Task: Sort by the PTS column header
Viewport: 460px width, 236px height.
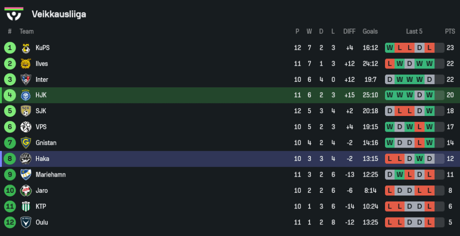Action: point(450,32)
